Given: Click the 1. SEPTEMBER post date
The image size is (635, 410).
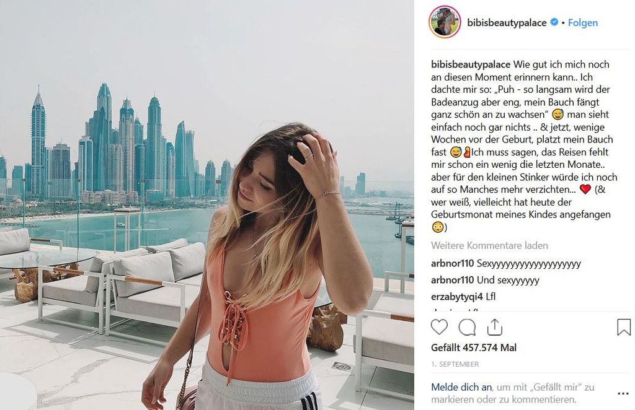Looking at the screenshot, I should [x=455, y=364].
